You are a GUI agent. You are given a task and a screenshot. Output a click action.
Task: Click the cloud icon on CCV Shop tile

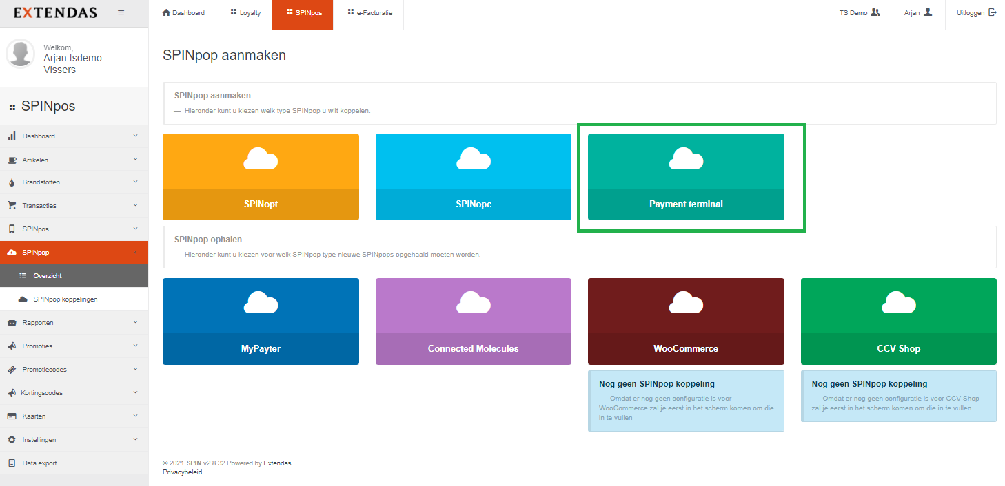pyautogui.click(x=899, y=303)
